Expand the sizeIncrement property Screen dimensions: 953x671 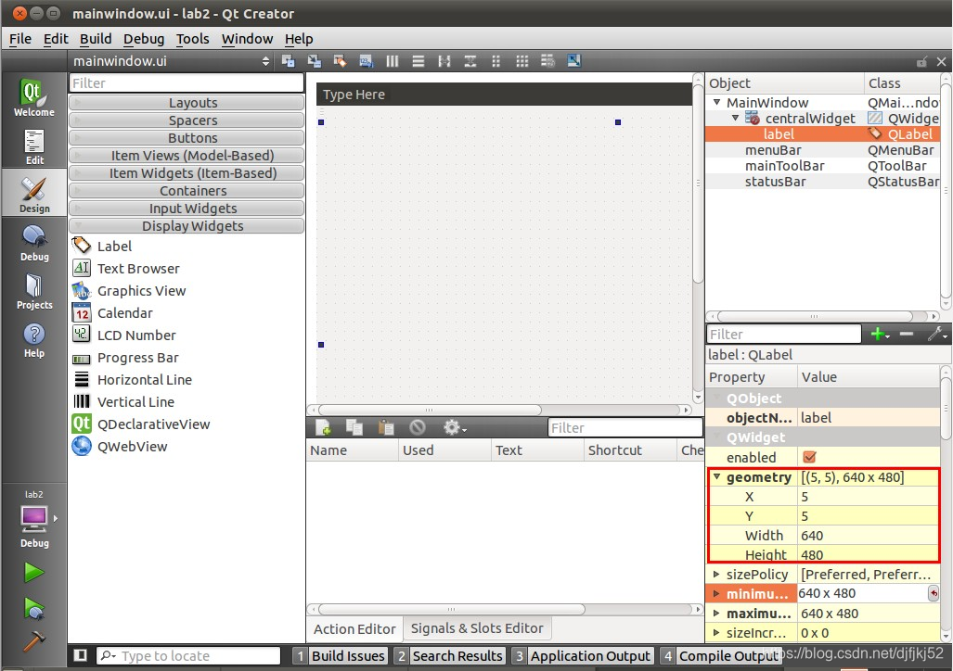[716, 633]
